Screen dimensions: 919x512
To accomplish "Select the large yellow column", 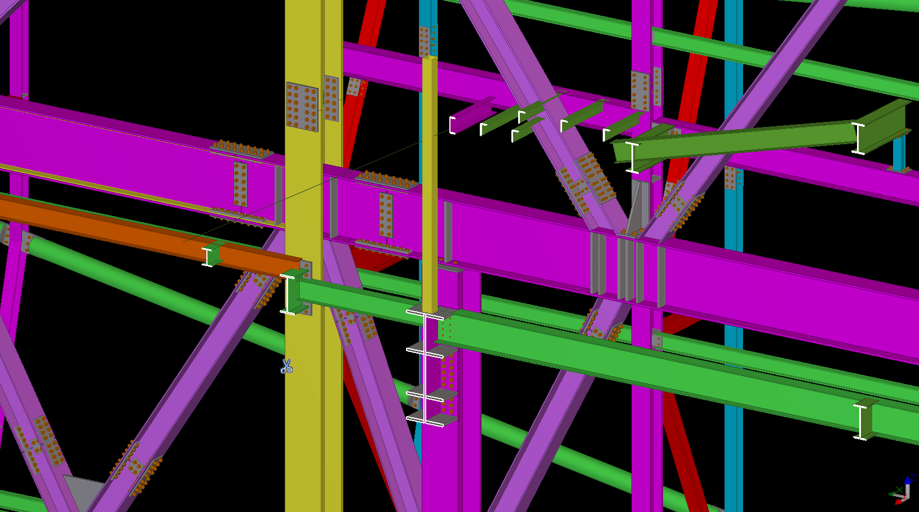I will tap(303, 395).
